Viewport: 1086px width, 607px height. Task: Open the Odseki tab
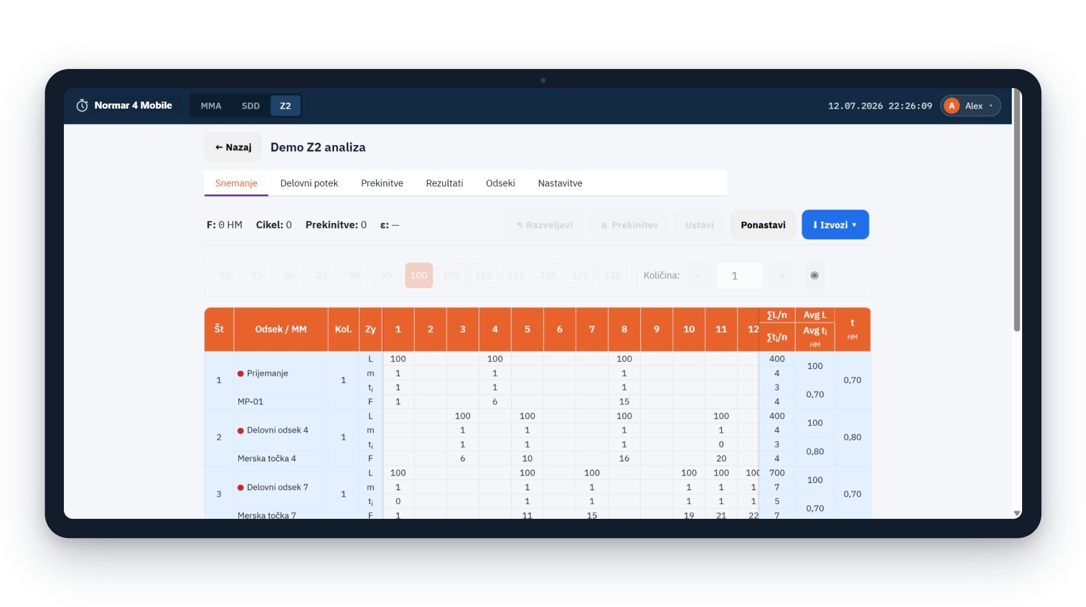point(500,183)
